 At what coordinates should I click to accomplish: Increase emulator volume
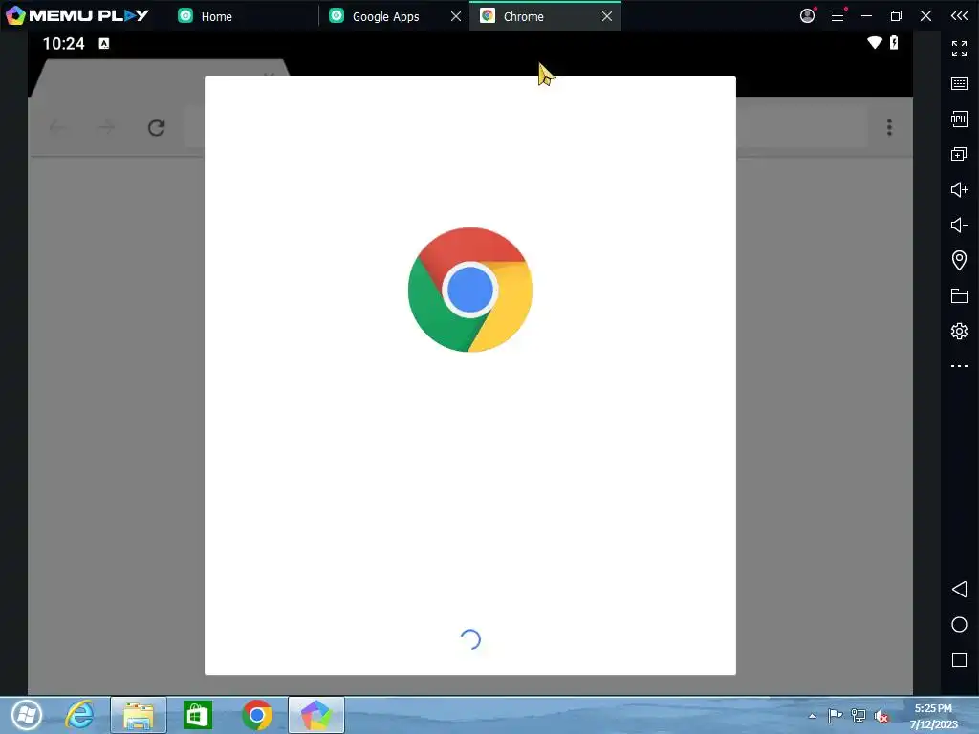pos(959,190)
